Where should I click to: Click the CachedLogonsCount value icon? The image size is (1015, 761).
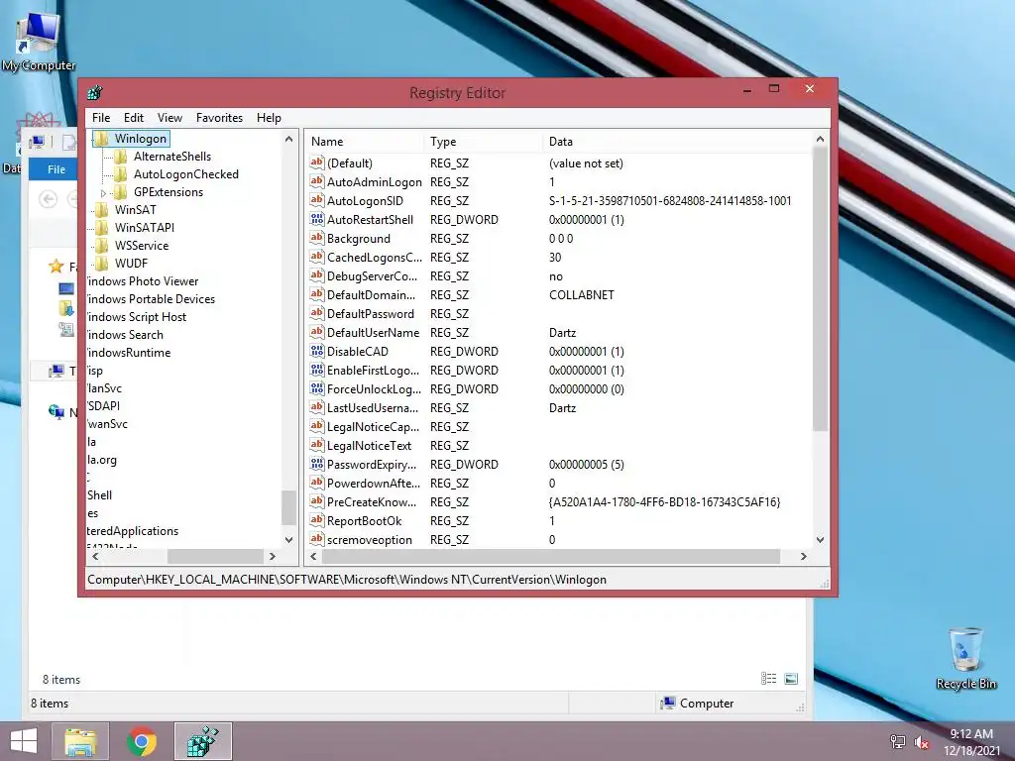click(316, 257)
